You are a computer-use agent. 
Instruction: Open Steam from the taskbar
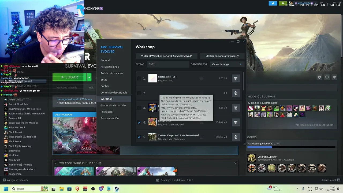[117, 189]
